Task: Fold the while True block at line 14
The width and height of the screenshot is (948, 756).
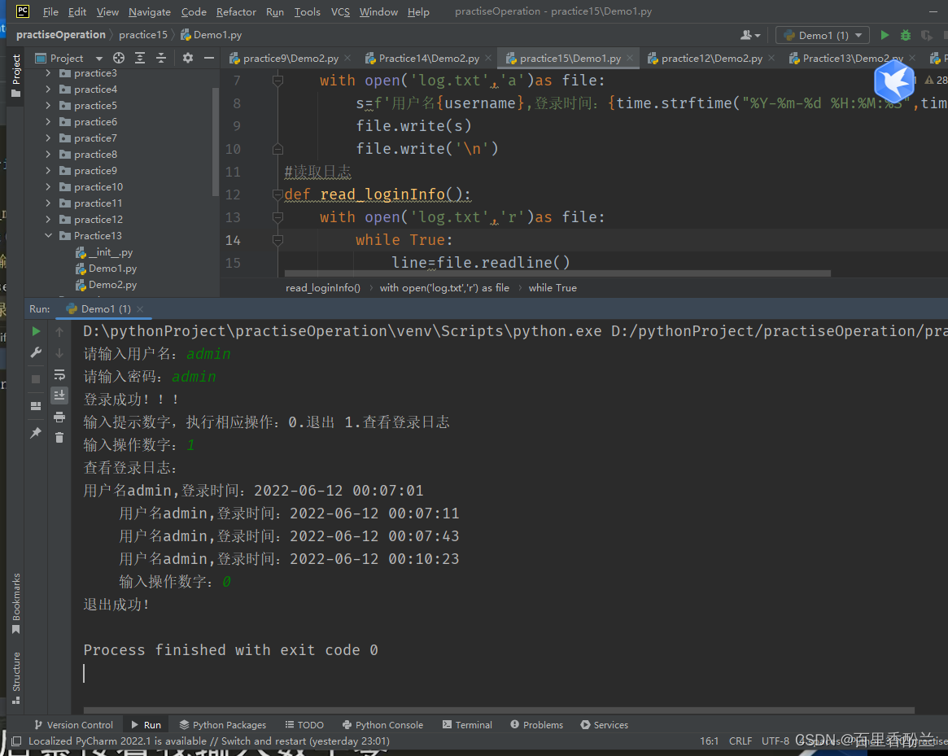Action: (277, 240)
